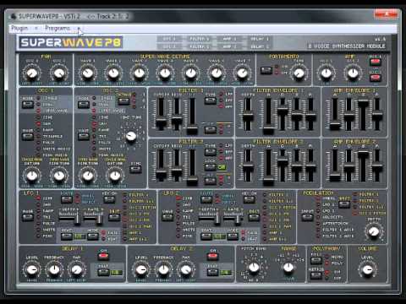Viewport: 406px width, 304px height.
Task: Toggle the Filter 2 LOCK button
Action: coord(210,167)
